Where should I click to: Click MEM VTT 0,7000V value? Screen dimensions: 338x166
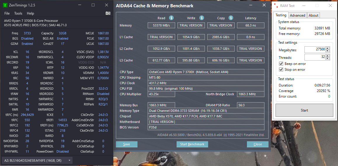pos(103,78)
